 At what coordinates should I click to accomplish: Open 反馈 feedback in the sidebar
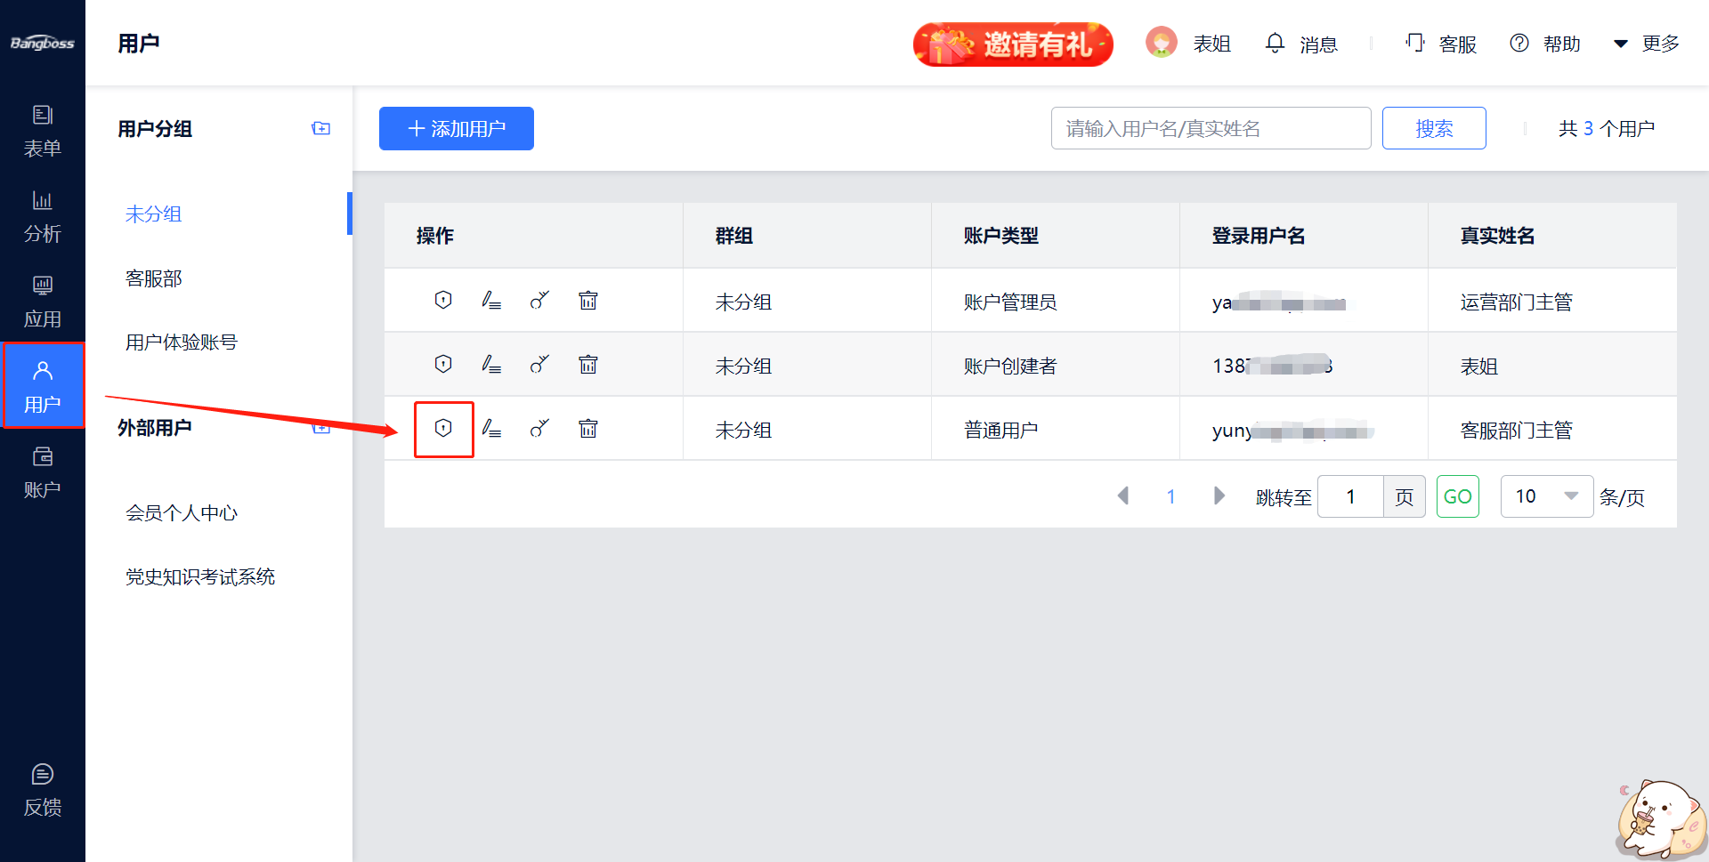(x=42, y=790)
